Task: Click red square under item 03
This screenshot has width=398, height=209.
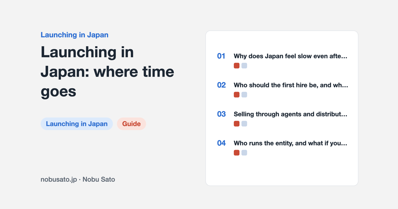Action: pos(236,124)
